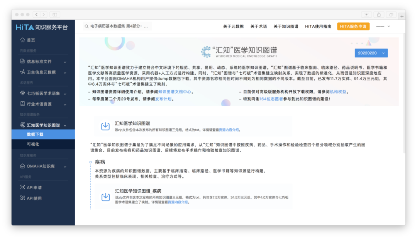Viewport: 417px width, 239px height.
Task: Click the browser downloads icon
Action: 366,15
